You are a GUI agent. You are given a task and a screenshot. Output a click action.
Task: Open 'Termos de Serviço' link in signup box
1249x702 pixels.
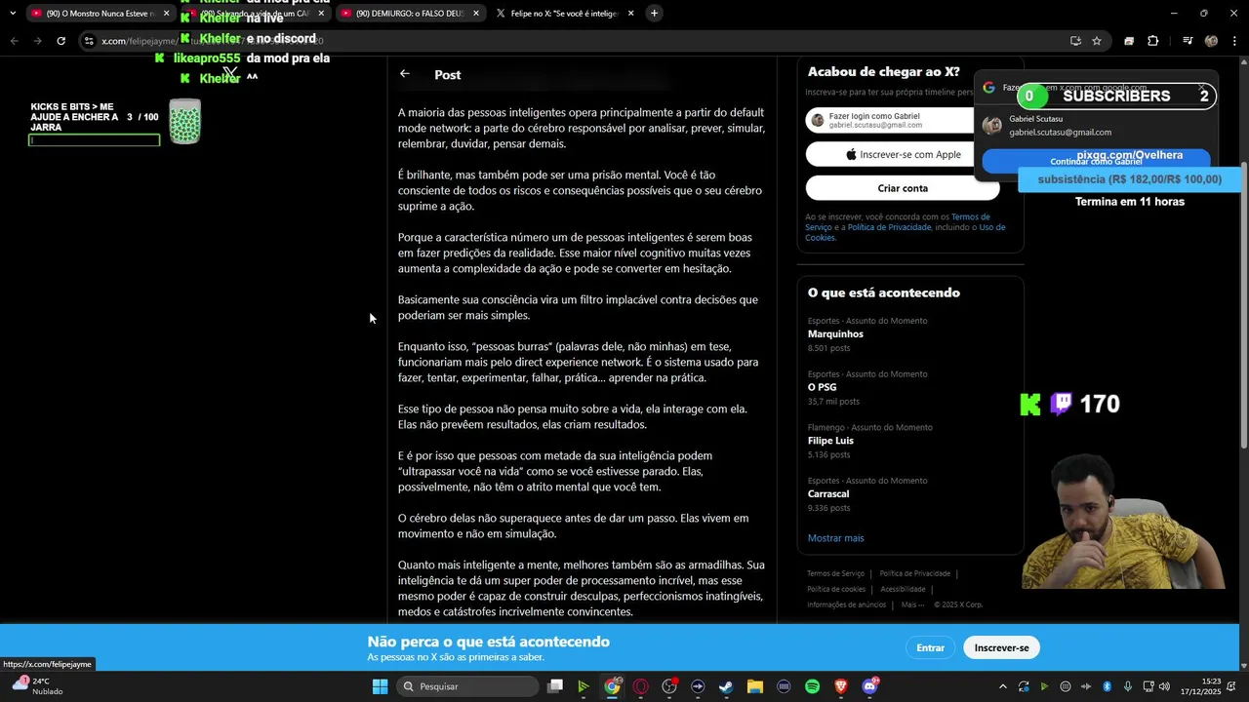click(970, 216)
